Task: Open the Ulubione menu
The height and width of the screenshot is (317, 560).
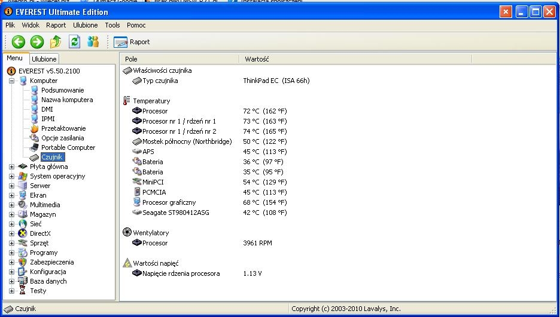Action: pos(86,25)
